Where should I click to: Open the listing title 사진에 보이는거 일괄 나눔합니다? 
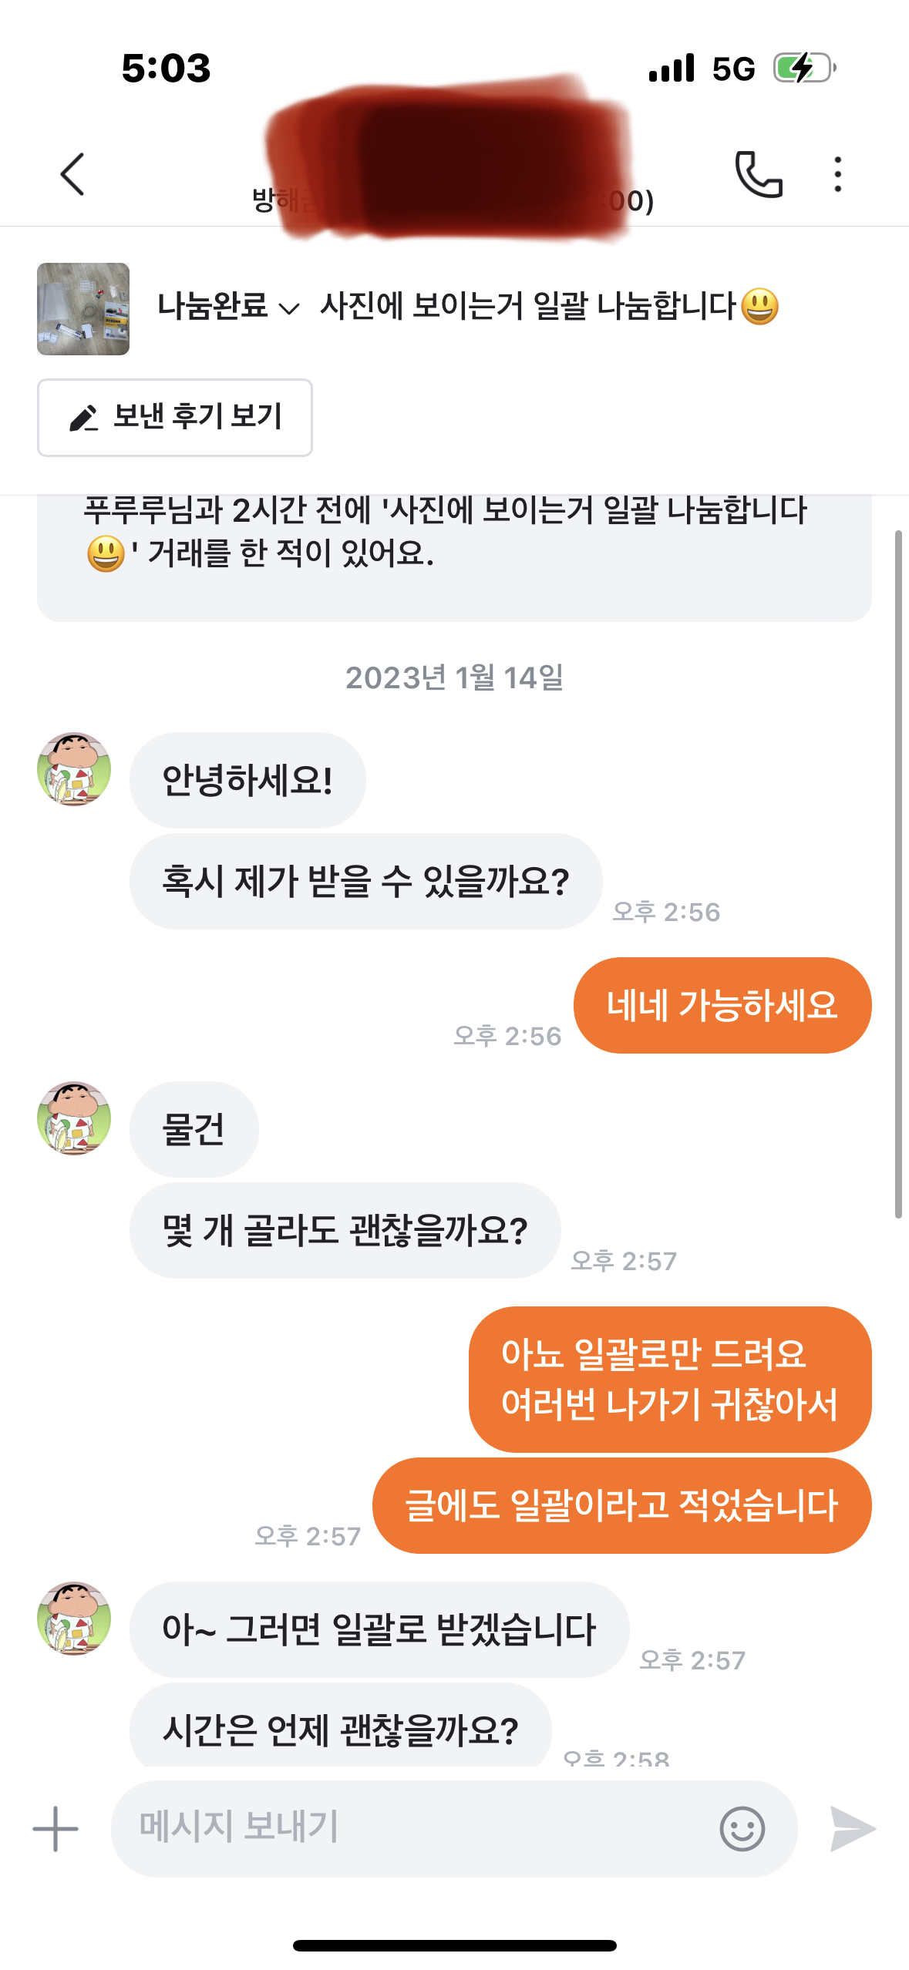[528, 307]
